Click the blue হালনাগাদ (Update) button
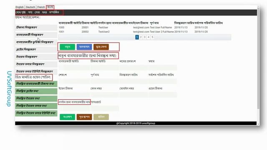 pyautogui.click(x=84, y=47)
